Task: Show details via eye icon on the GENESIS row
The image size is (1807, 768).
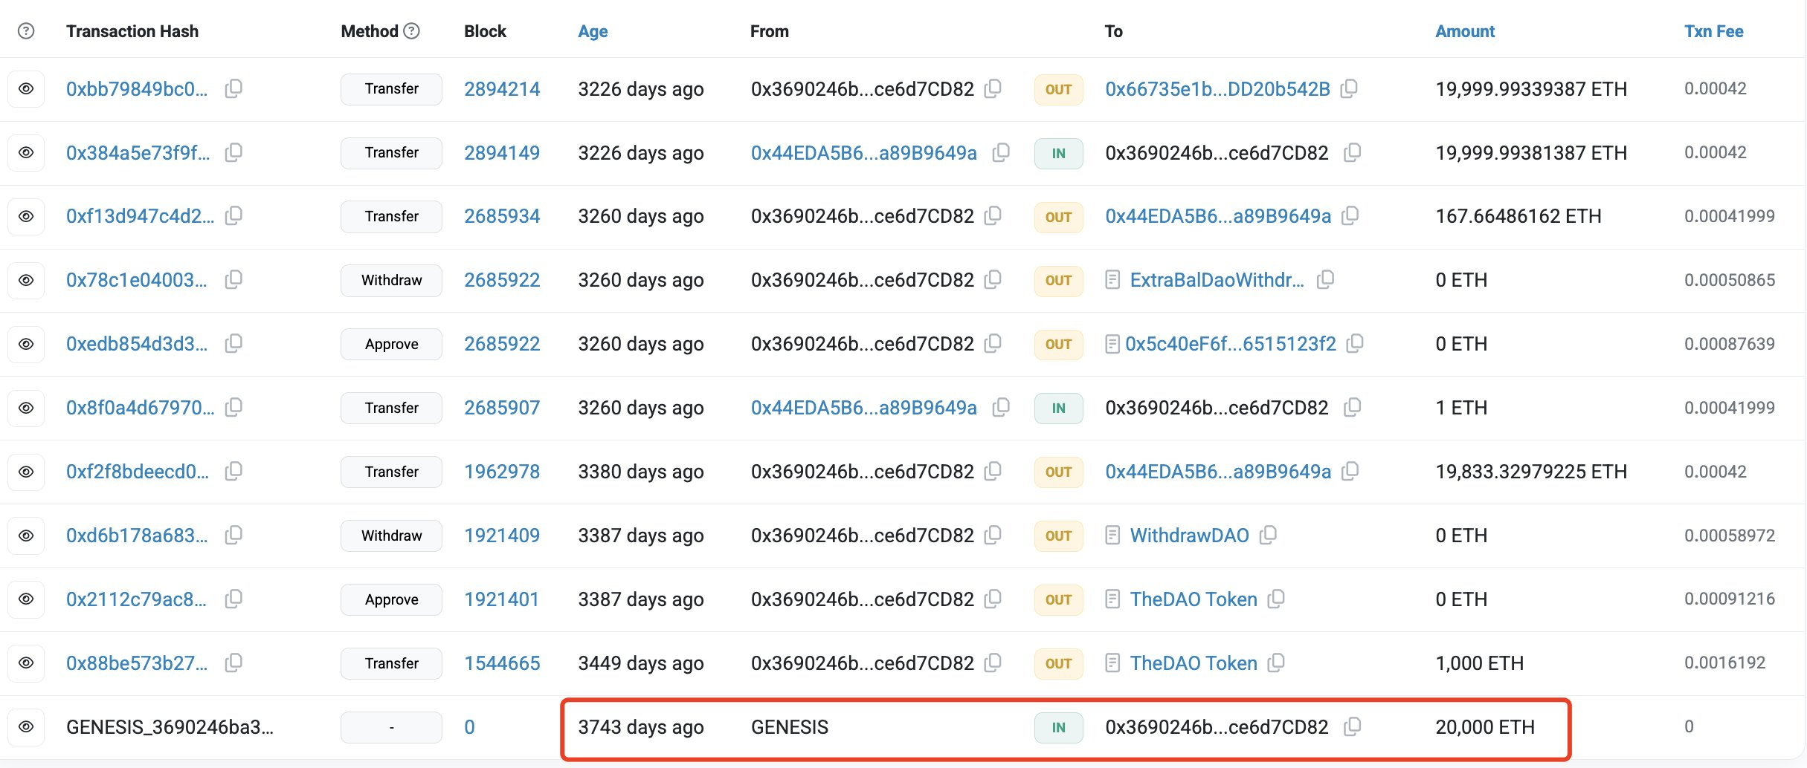Action: 27,728
